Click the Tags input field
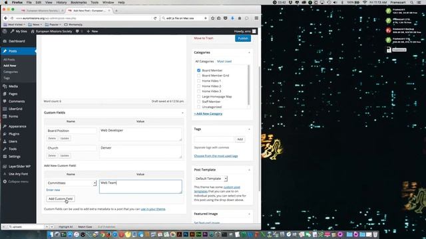 tap(214, 139)
